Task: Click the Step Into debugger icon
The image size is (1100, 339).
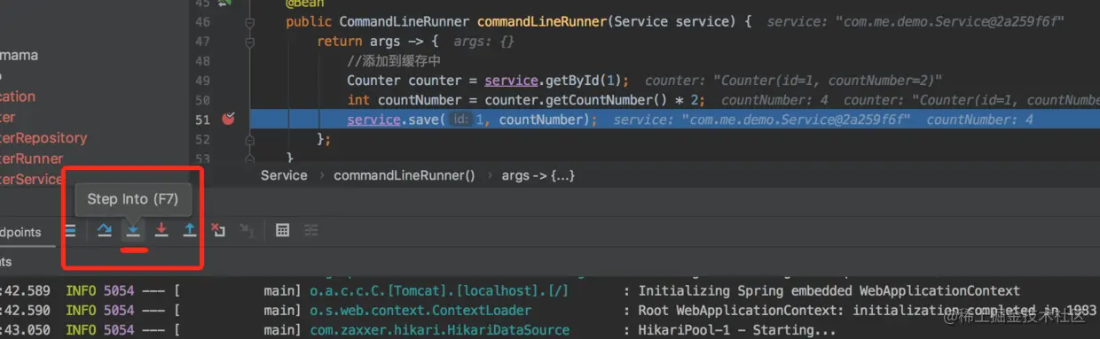Action: [133, 230]
